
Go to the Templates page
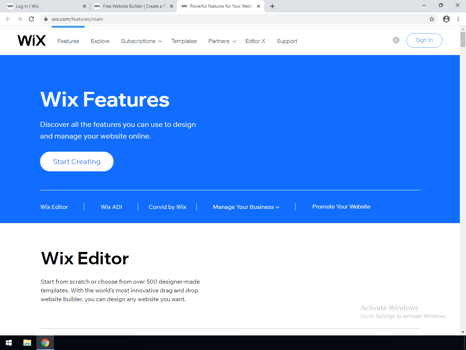click(x=184, y=41)
